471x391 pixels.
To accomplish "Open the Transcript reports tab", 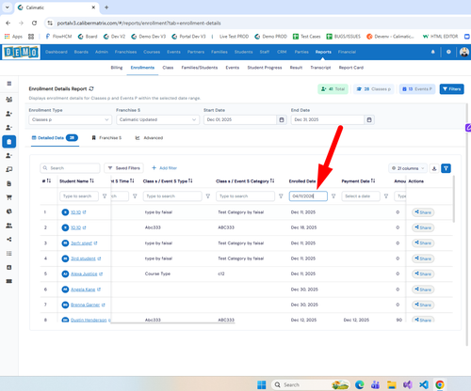I will pyautogui.click(x=320, y=68).
